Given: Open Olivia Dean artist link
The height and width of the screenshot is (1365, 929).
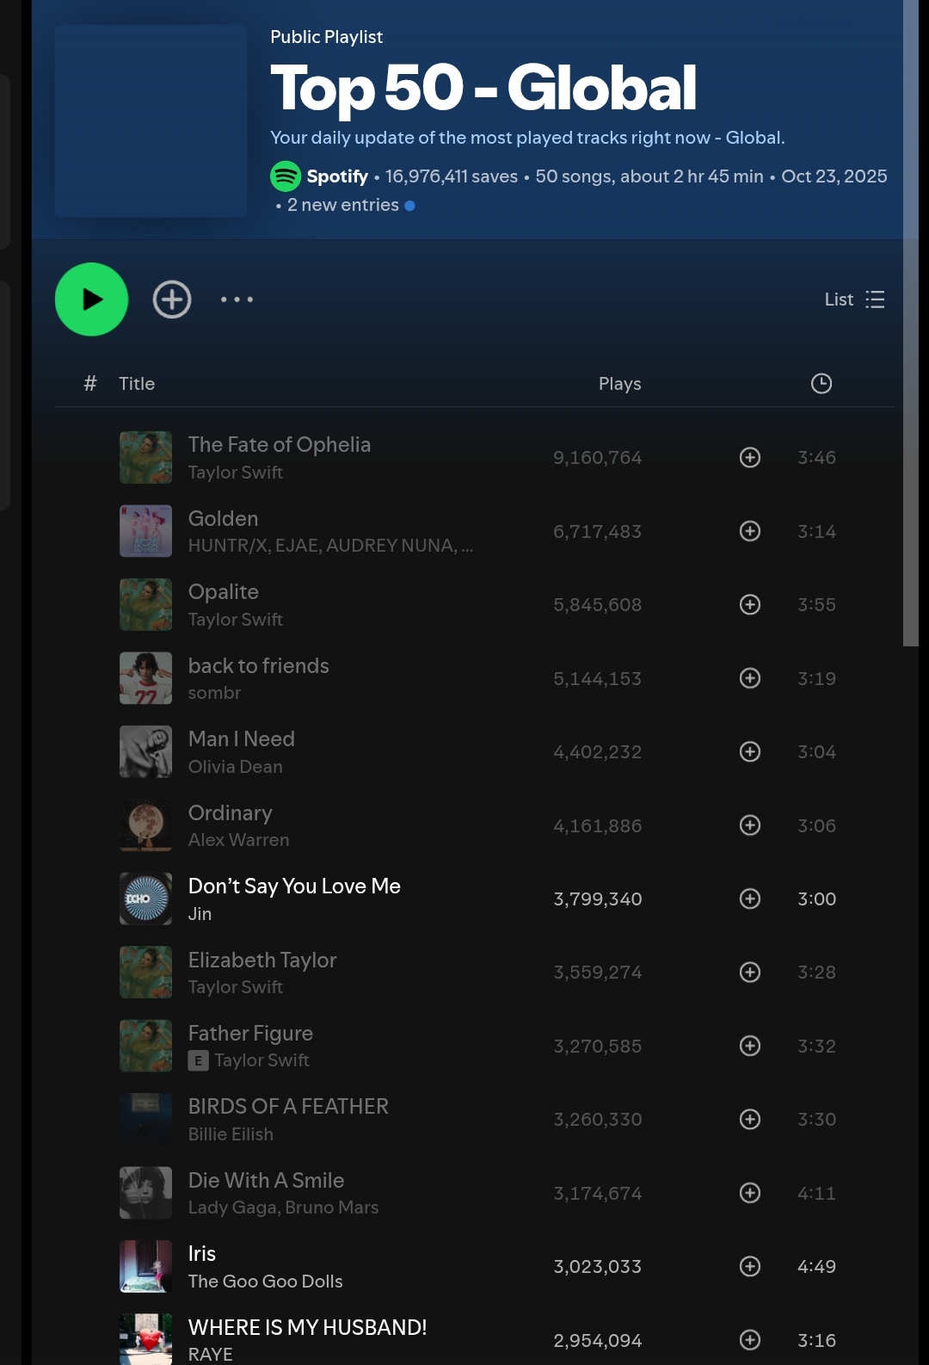Looking at the screenshot, I should pyautogui.click(x=236, y=767).
